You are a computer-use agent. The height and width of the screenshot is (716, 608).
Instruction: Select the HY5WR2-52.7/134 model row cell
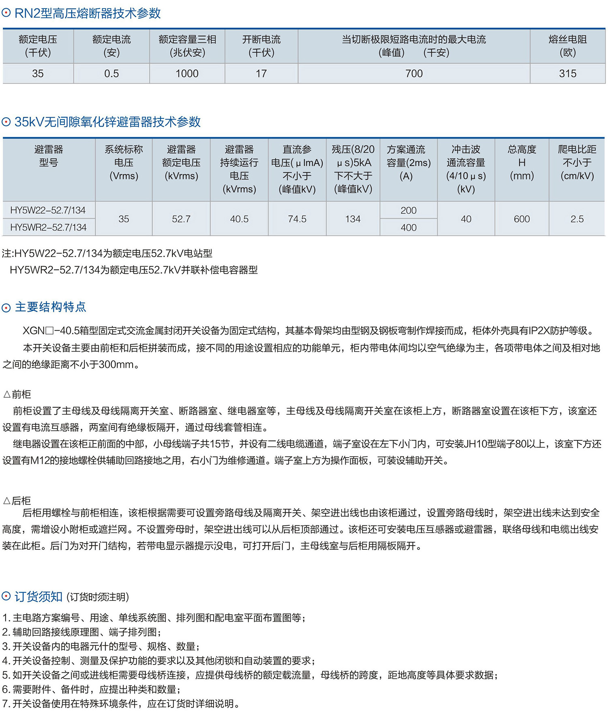click(x=48, y=227)
